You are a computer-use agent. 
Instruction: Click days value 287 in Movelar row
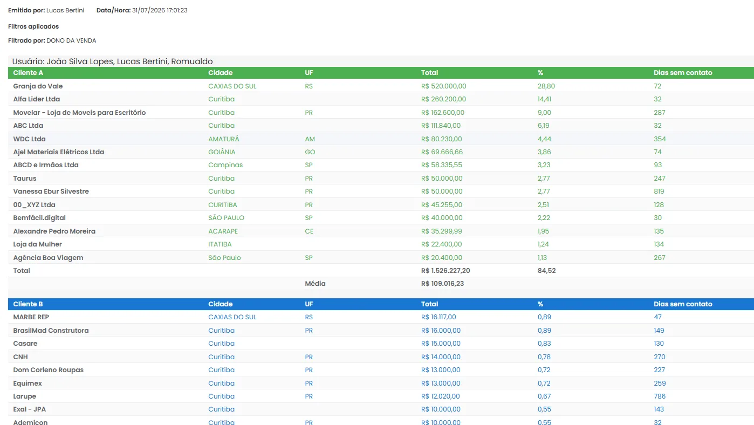point(660,113)
